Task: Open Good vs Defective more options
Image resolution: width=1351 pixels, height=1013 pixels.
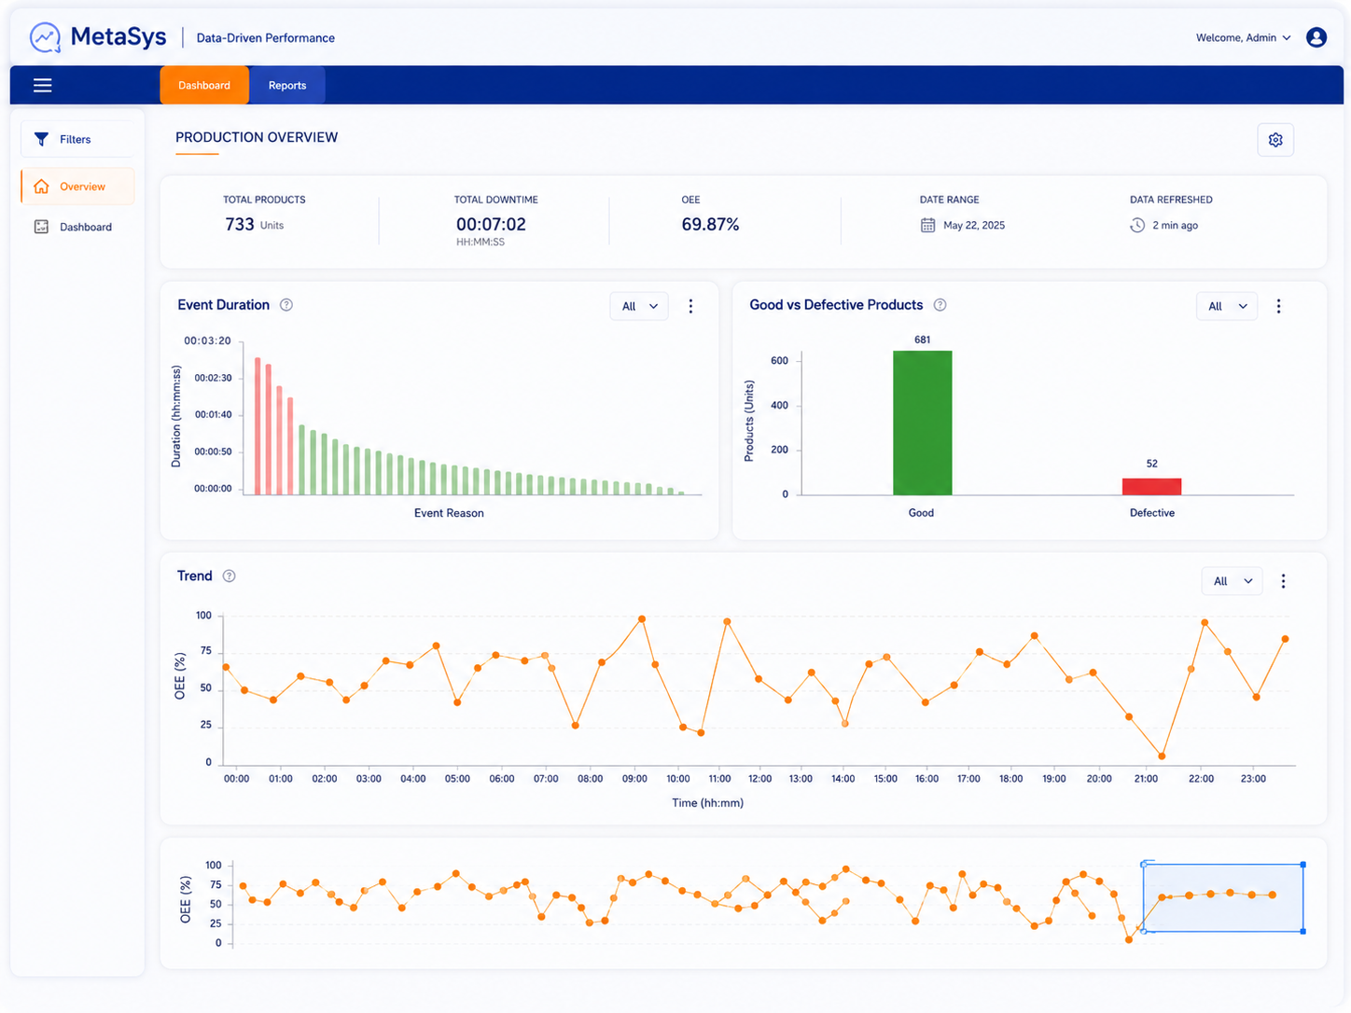Action: point(1278,306)
